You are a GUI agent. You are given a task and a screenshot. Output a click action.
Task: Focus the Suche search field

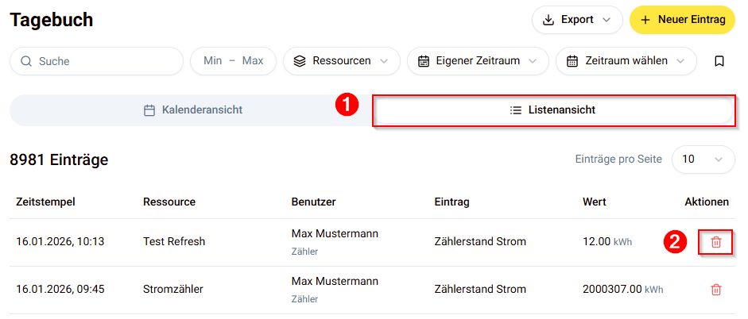coord(103,61)
